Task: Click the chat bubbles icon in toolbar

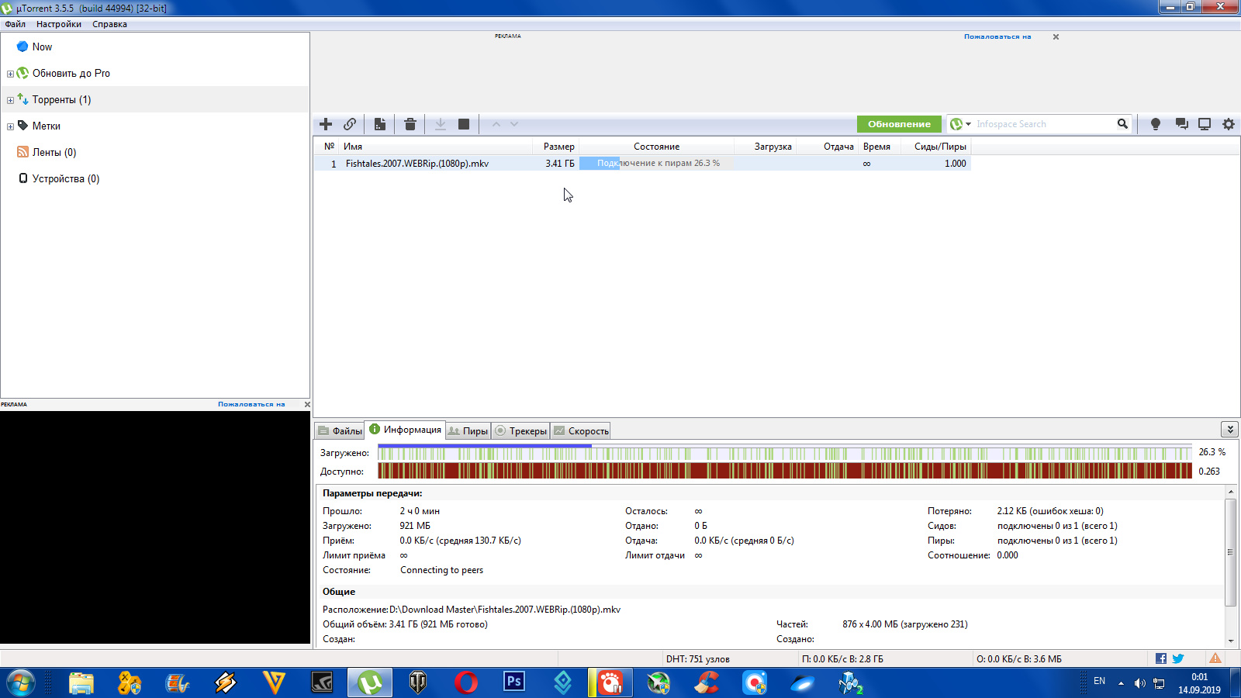Action: click(1181, 124)
